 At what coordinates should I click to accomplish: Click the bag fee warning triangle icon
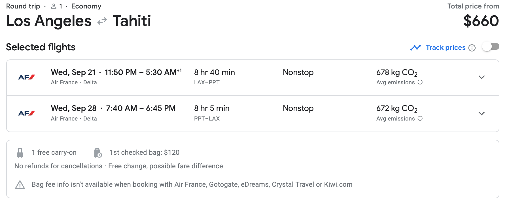20,185
